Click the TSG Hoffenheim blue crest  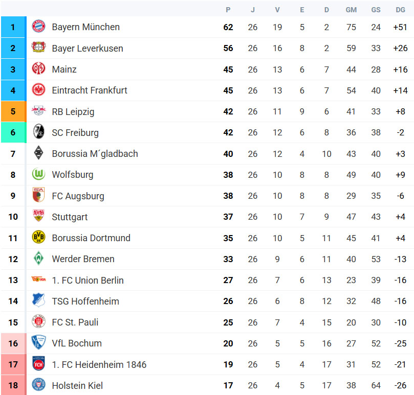[38, 300]
